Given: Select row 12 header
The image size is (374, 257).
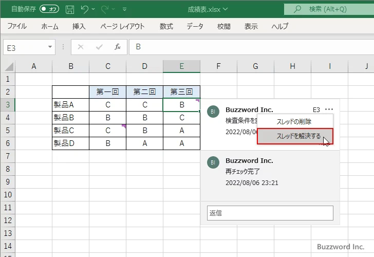Looking at the screenshot, I should (x=8, y=221).
